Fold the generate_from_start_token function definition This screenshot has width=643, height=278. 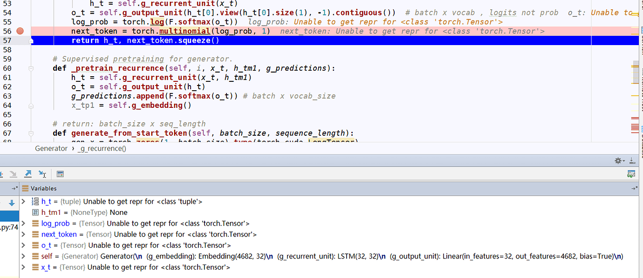[31, 133]
